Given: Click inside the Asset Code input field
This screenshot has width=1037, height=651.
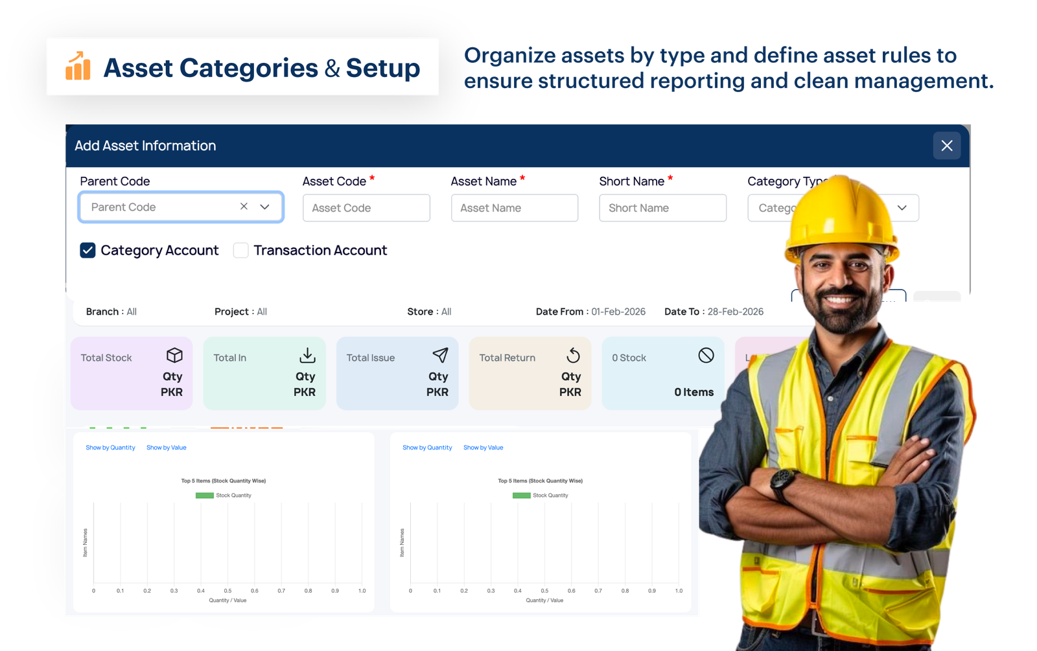Looking at the screenshot, I should (x=366, y=207).
